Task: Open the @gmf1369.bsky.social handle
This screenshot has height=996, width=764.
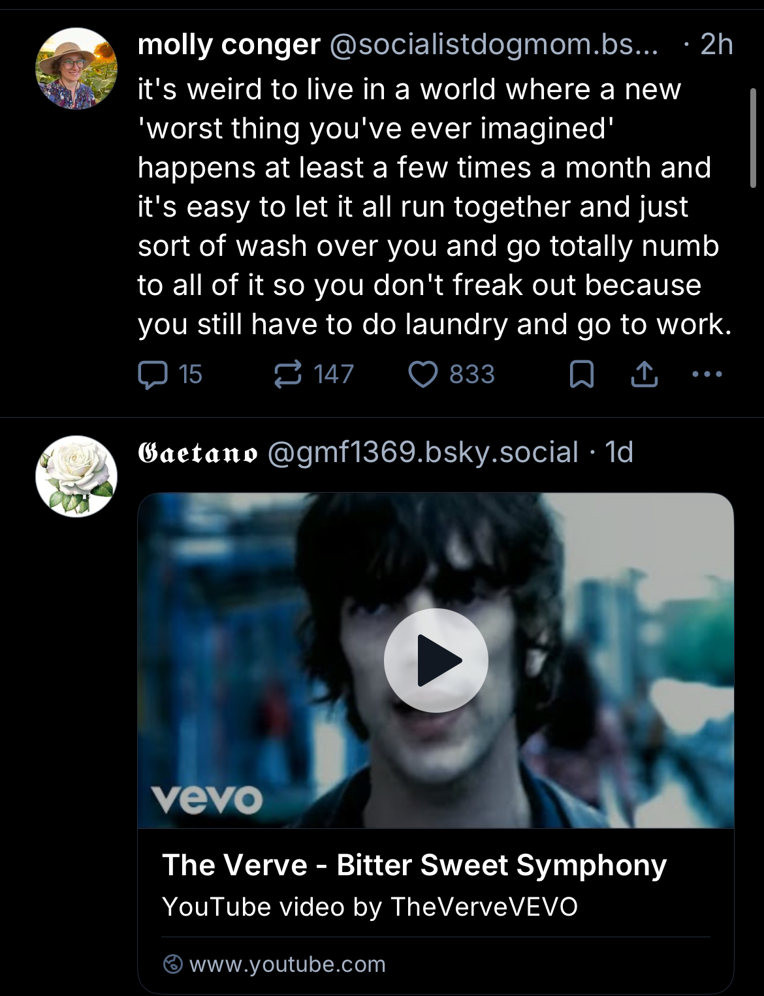Action: 423,452
